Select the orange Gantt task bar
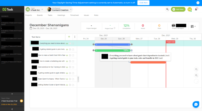Screen dimensions: 202x111 (148, 62)
